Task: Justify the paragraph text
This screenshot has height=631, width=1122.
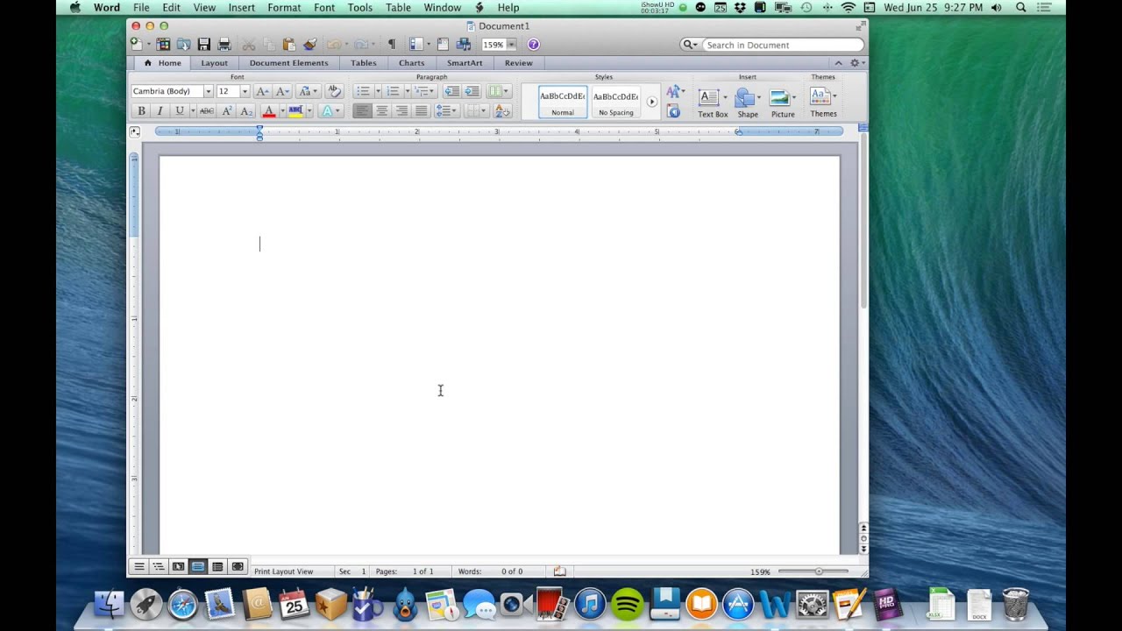Action: tap(421, 110)
